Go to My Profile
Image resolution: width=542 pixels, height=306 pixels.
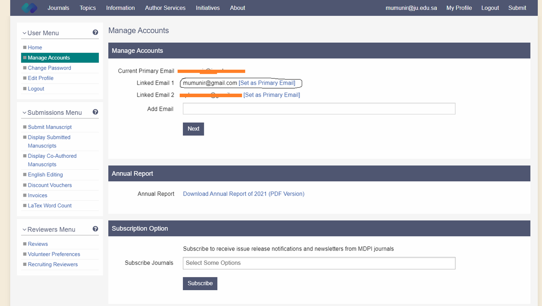pyautogui.click(x=459, y=8)
